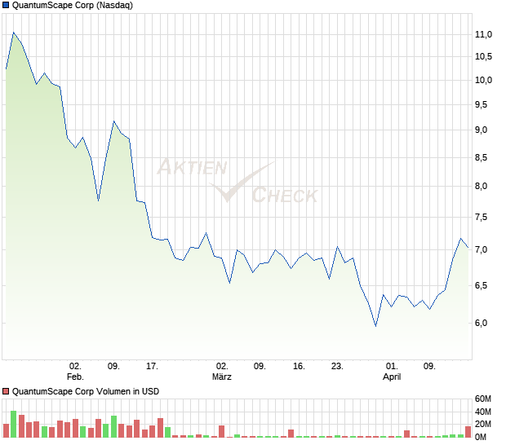Click the 'Feb.' month label
506x445 pixels.
pyautogui.click(x=75, y=377)
